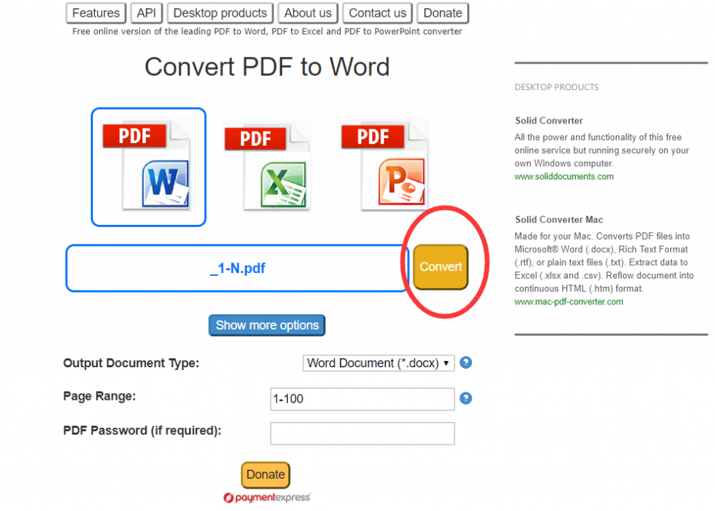
Task: Open help for Page Range
Action: (x=466, y=398)
